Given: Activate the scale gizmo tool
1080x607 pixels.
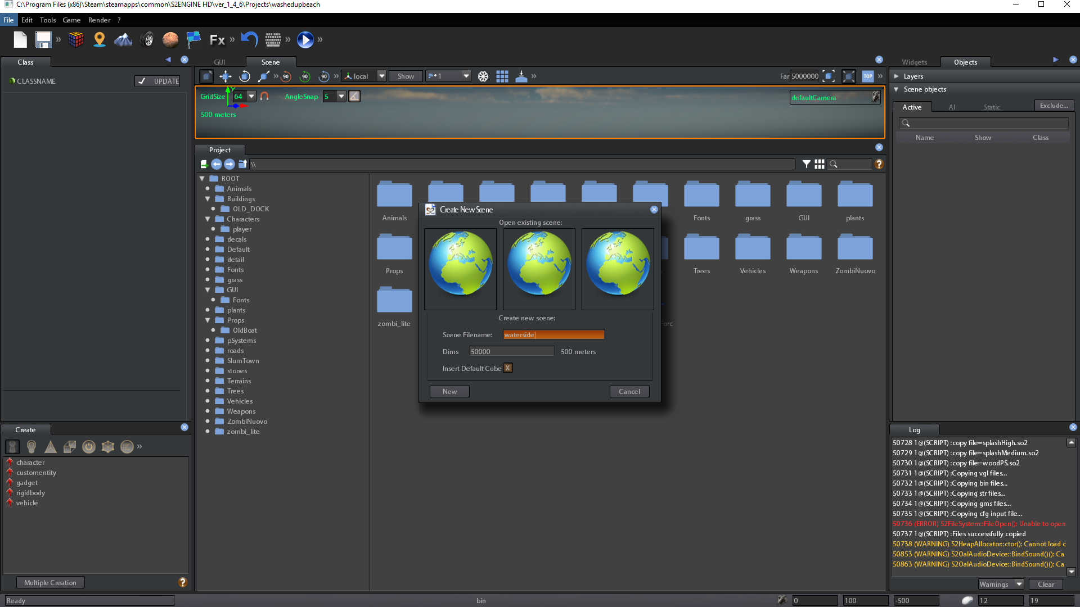Looking at the screenshot, I should (263, 76).
